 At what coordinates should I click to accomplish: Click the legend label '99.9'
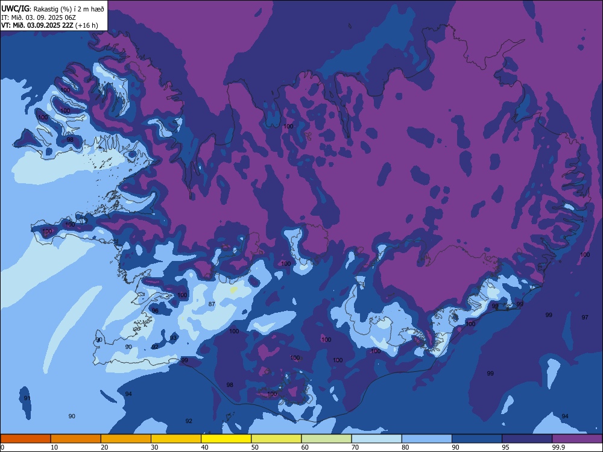coord(558,447)
